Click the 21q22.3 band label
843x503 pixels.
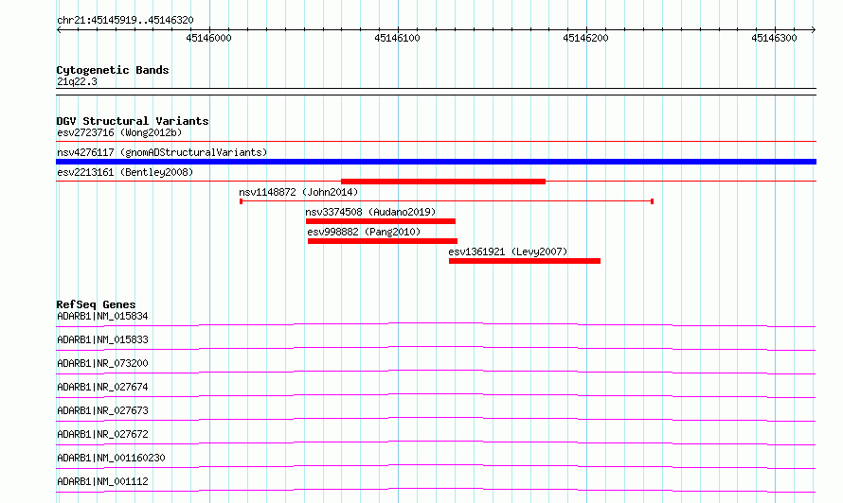click(77, 81)
